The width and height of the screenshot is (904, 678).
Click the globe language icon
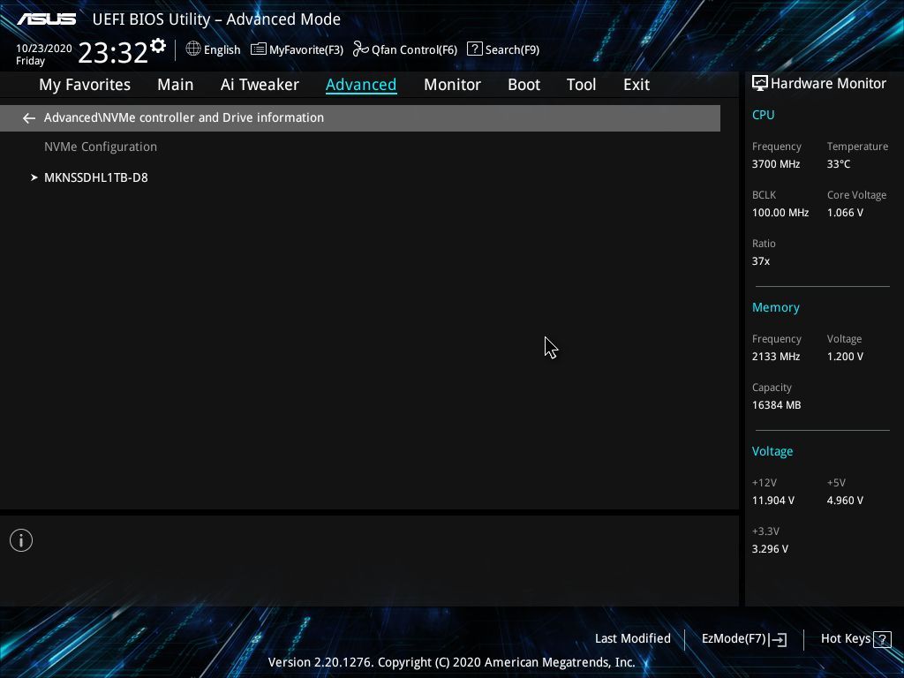tap(193, 49)
